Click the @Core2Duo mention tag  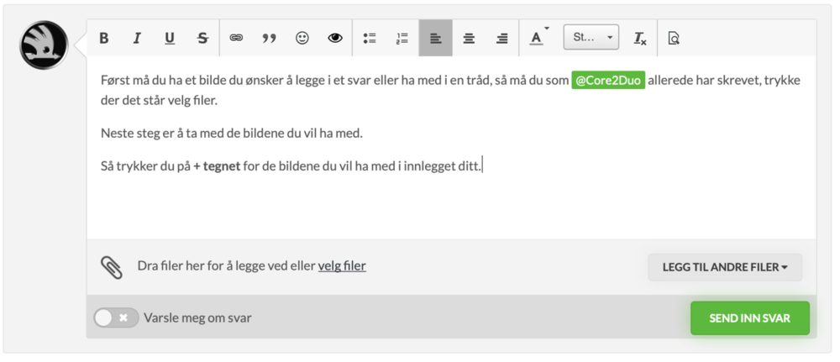(x=608, y=81)
